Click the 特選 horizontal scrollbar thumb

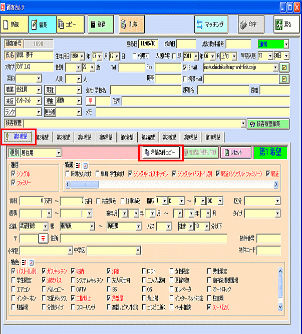[84, 184]
